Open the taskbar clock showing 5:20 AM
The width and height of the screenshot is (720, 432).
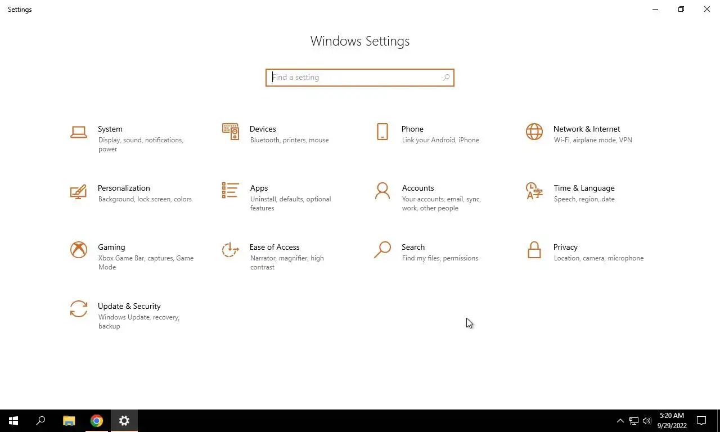click(672, 421)
